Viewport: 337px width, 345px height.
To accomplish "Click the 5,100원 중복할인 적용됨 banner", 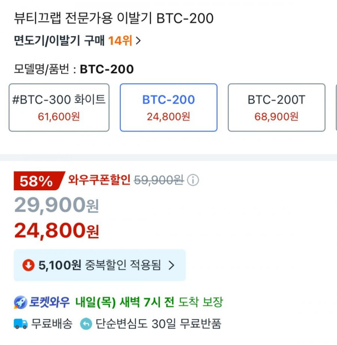I will point(99,265).
